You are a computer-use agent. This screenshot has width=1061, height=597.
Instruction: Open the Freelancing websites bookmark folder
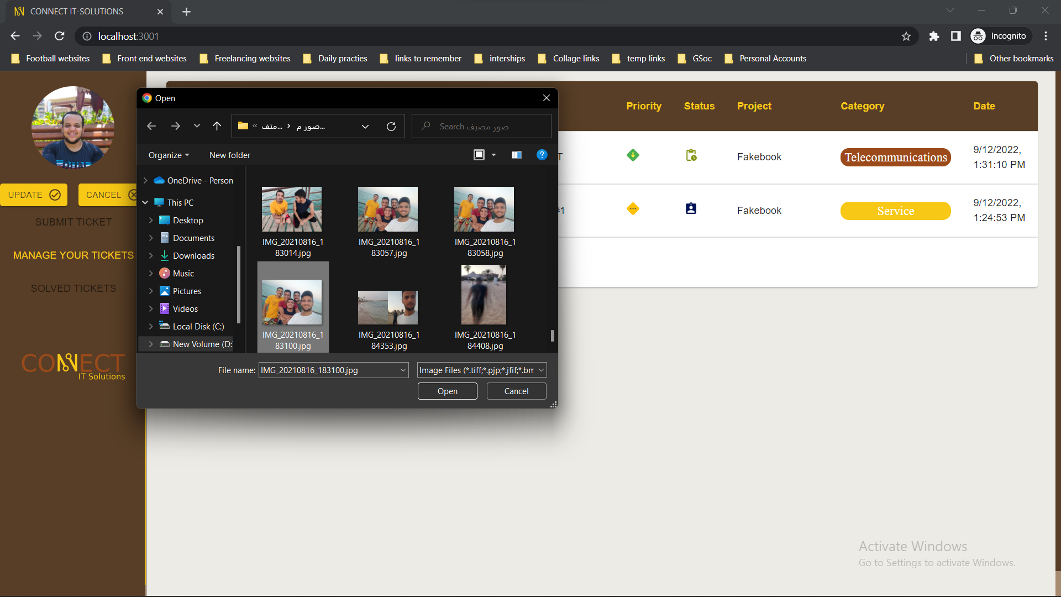pyautogui.click(x=245, y=59)
